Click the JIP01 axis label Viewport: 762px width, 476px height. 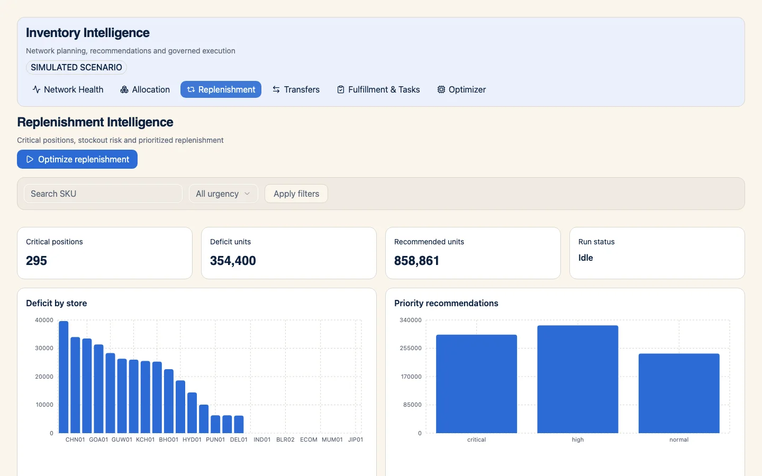click(x=356, y=440)
